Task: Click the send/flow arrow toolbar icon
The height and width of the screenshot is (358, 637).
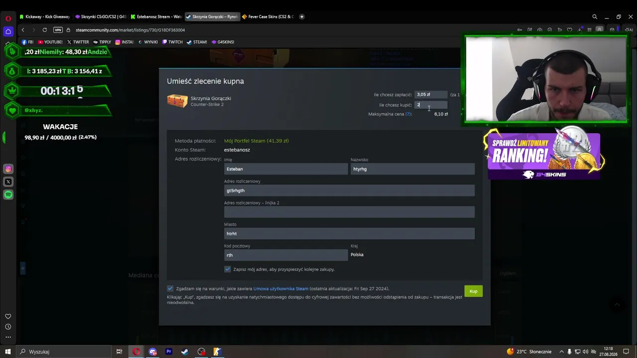Action: point(559,30)
